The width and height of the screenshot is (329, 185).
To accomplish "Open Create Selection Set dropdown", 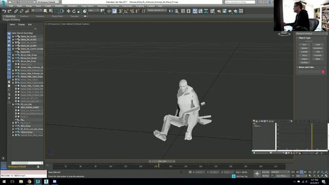I will [157, 10].
